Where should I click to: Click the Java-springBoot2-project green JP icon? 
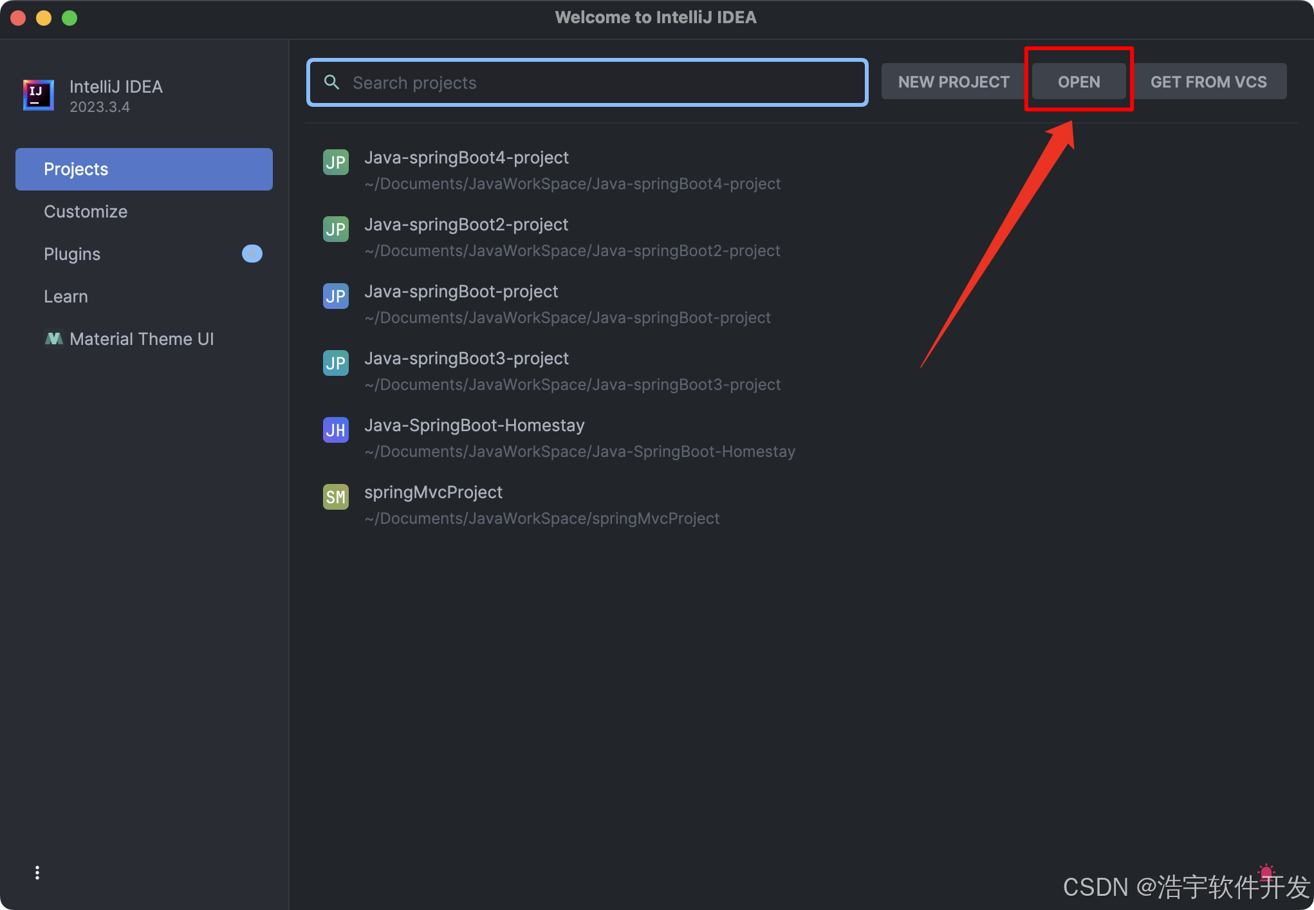(x=335, y=229)
